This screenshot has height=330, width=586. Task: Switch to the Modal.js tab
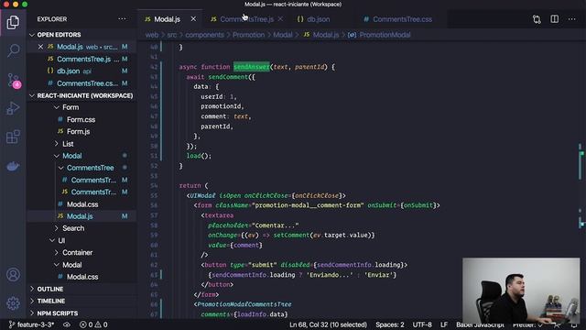coord(167,19)
